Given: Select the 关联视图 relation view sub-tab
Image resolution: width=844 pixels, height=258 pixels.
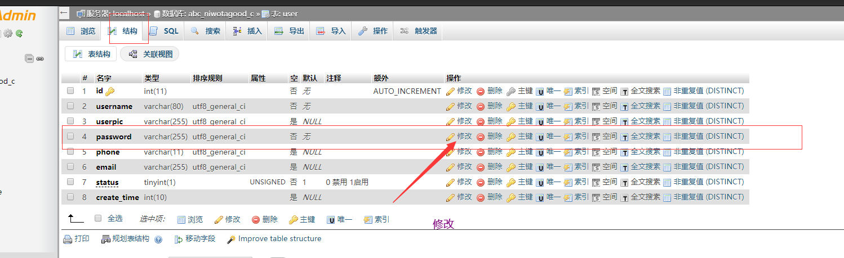Looking at the screenshot, I should point(150,54).
